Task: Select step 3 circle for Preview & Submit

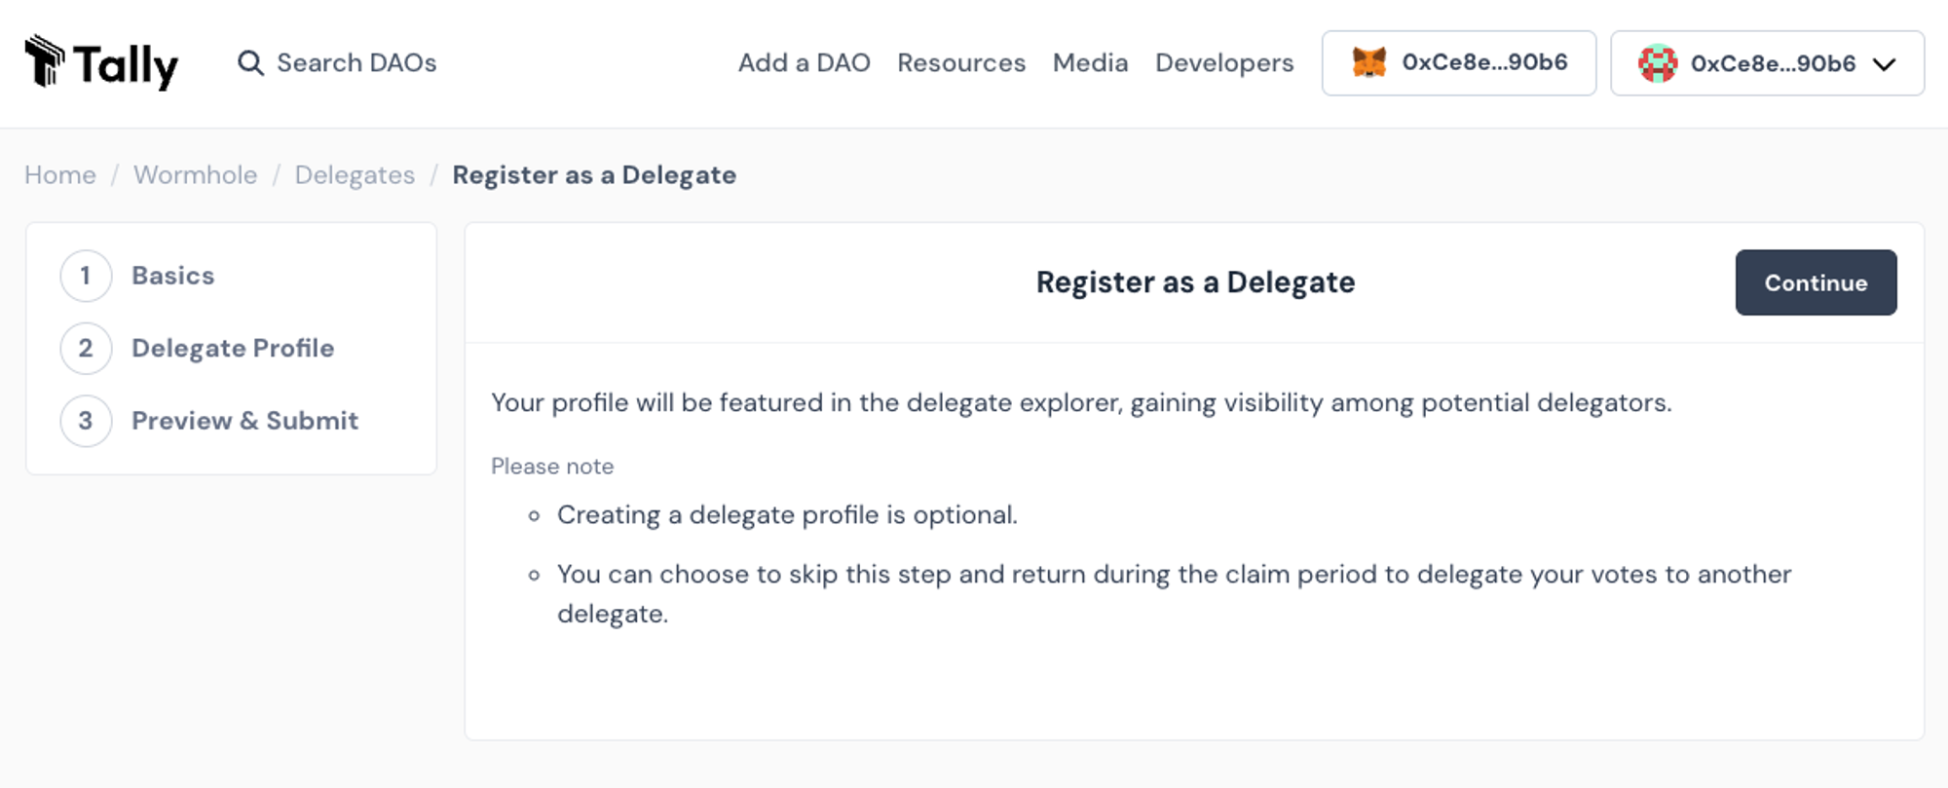Action: click(x=86, y=421)
